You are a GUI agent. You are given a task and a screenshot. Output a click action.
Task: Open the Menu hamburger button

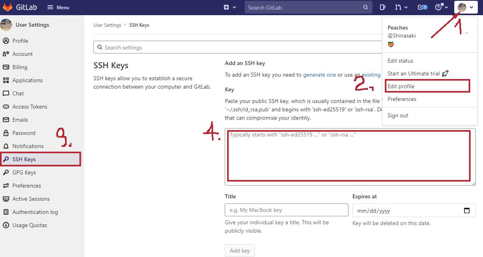(58, 7)
